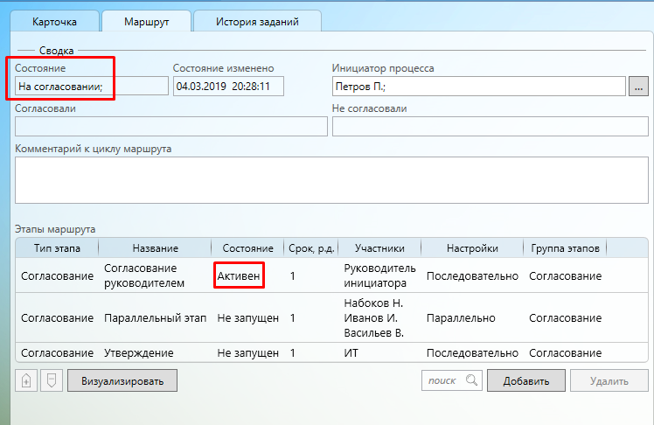Click the Добавить button
The width and height of the screenshot is (654, 425).
[x=525, y=380]
